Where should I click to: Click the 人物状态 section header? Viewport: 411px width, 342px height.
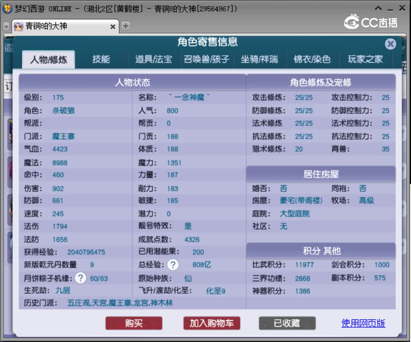(x=133, y=82)
